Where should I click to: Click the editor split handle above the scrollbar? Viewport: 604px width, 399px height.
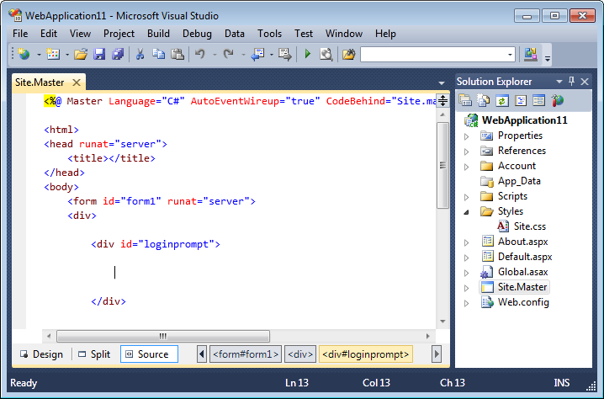442,101
